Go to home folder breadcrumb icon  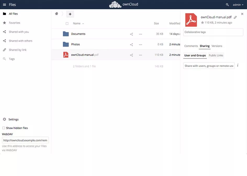coord(57,14)
